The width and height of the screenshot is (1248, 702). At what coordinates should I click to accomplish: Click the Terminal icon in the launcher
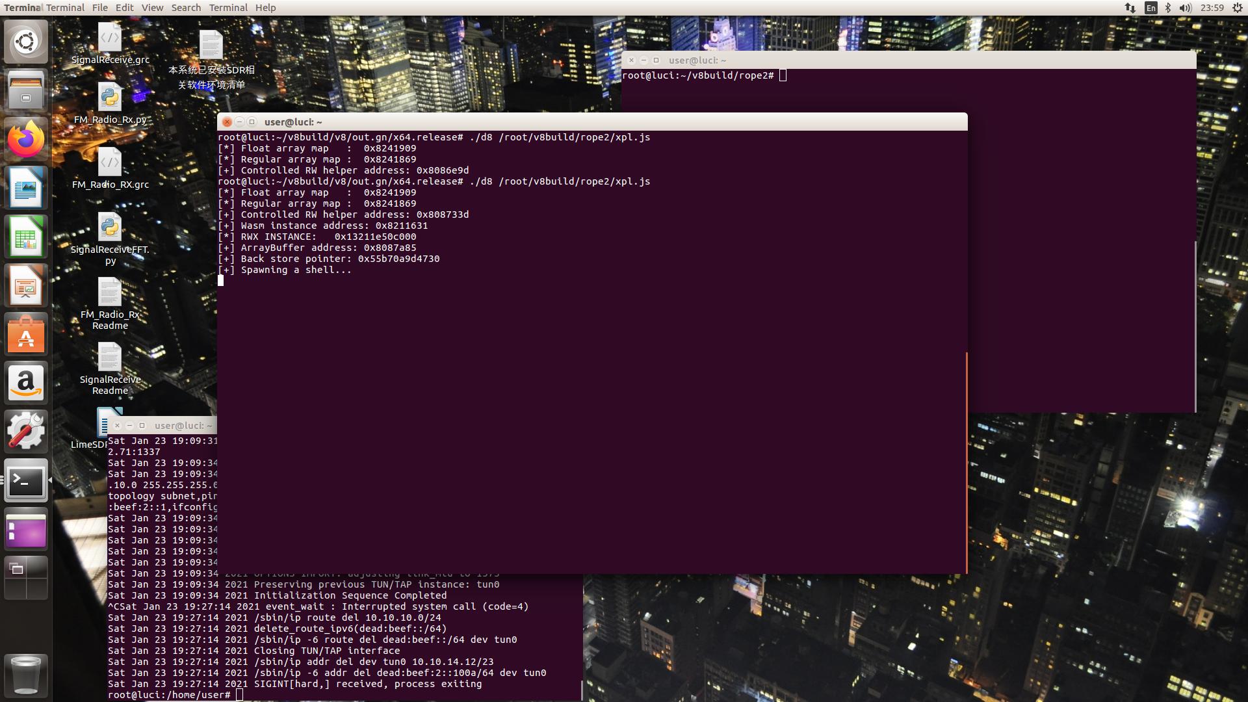26,480
